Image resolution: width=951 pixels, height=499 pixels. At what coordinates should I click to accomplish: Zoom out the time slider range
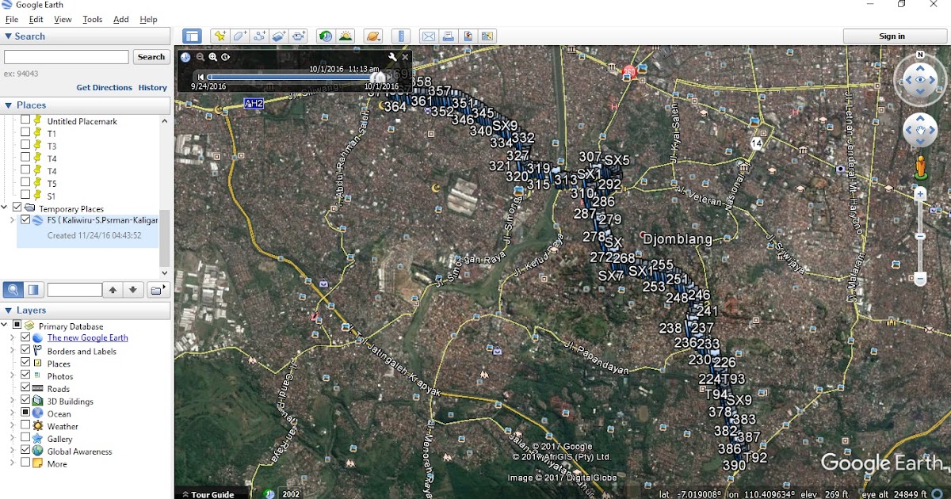(x=201, y=57)
